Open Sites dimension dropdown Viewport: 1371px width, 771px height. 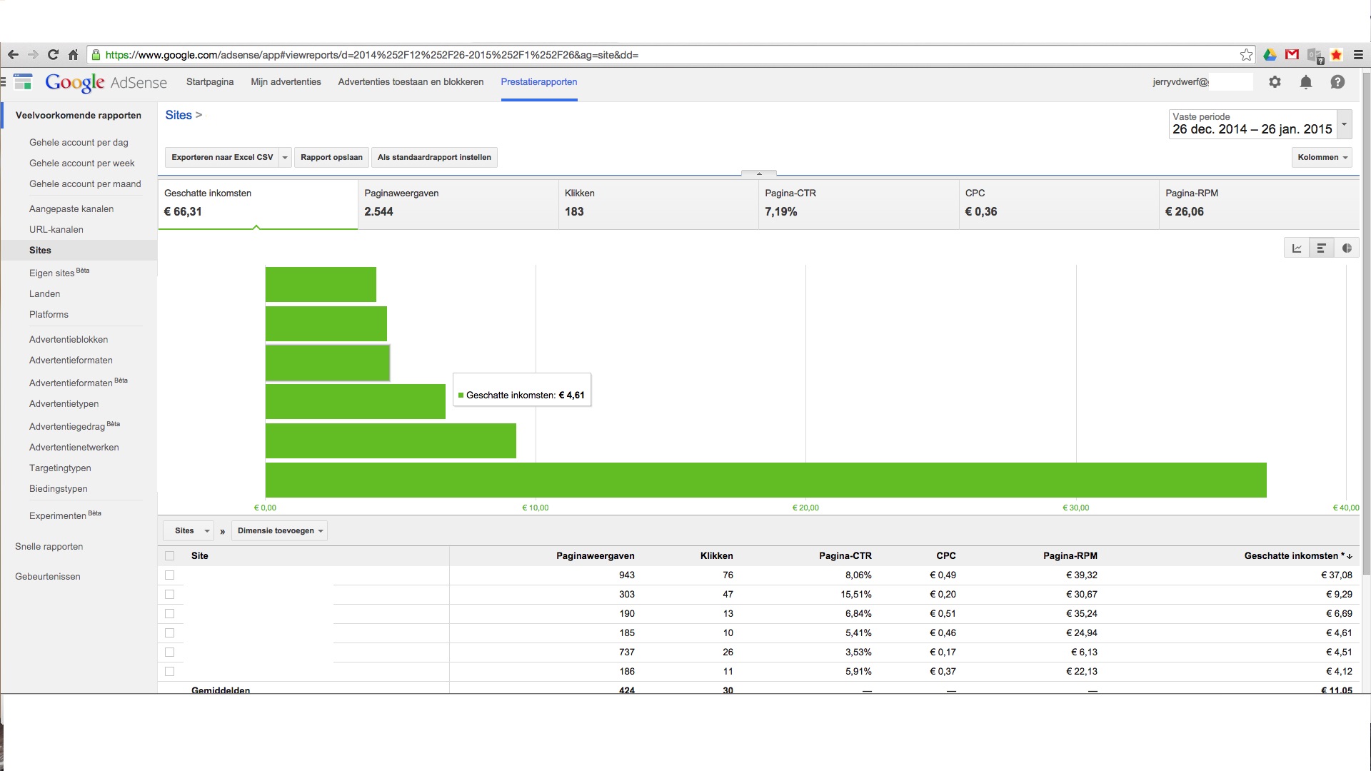(x=189, y=531)
